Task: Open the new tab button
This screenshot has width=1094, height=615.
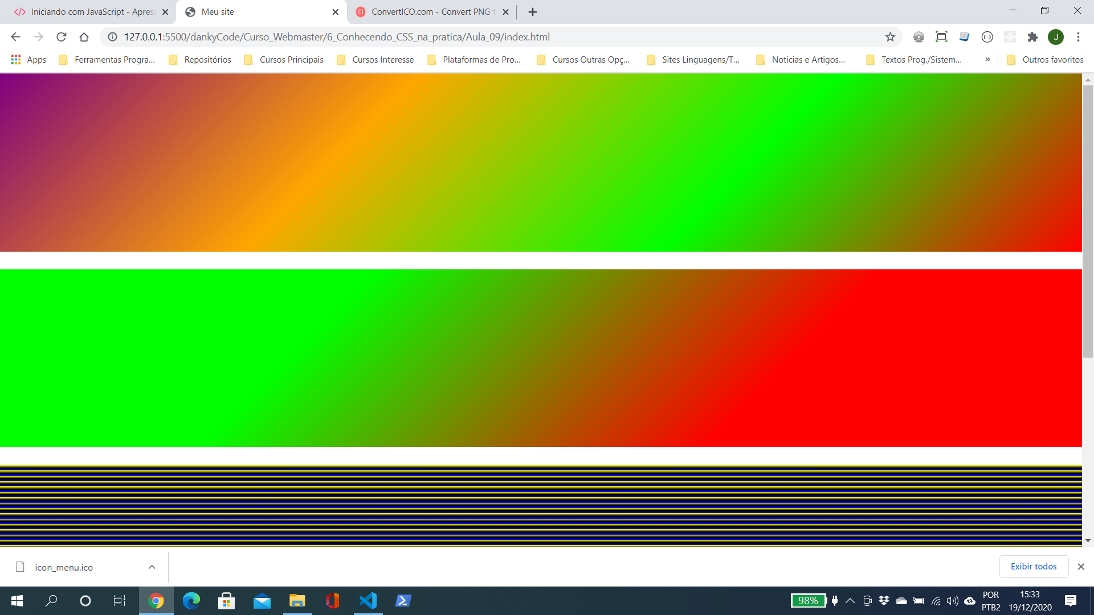Action: [533, 12]
